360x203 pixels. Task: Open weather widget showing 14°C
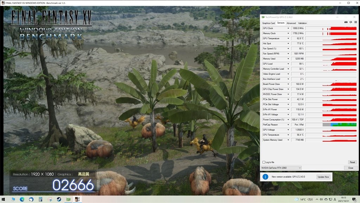tap(304, 199)
